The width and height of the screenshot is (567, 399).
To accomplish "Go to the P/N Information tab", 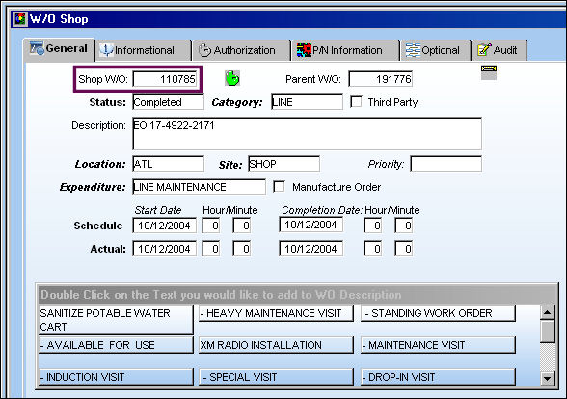I will (345, 50).
